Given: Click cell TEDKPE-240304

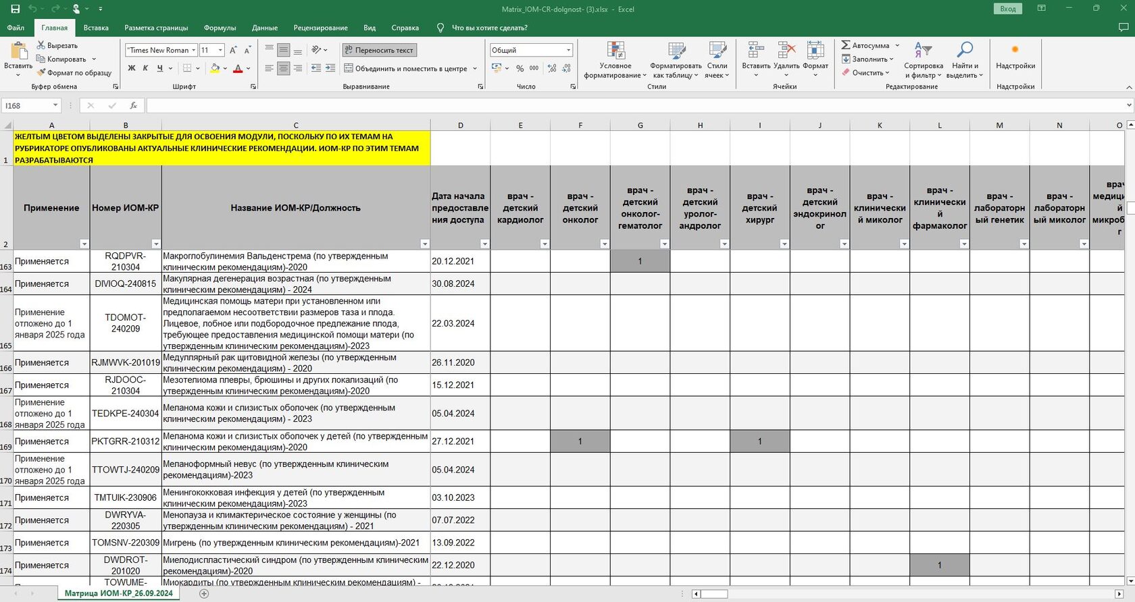Looking at the screenshot, I should click(x=126, y=414).
